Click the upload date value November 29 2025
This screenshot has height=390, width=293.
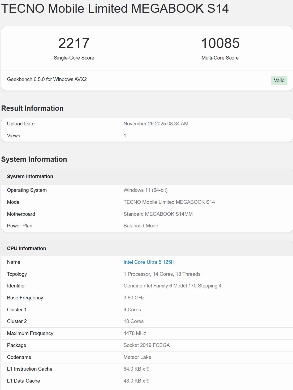click(156, 124)
